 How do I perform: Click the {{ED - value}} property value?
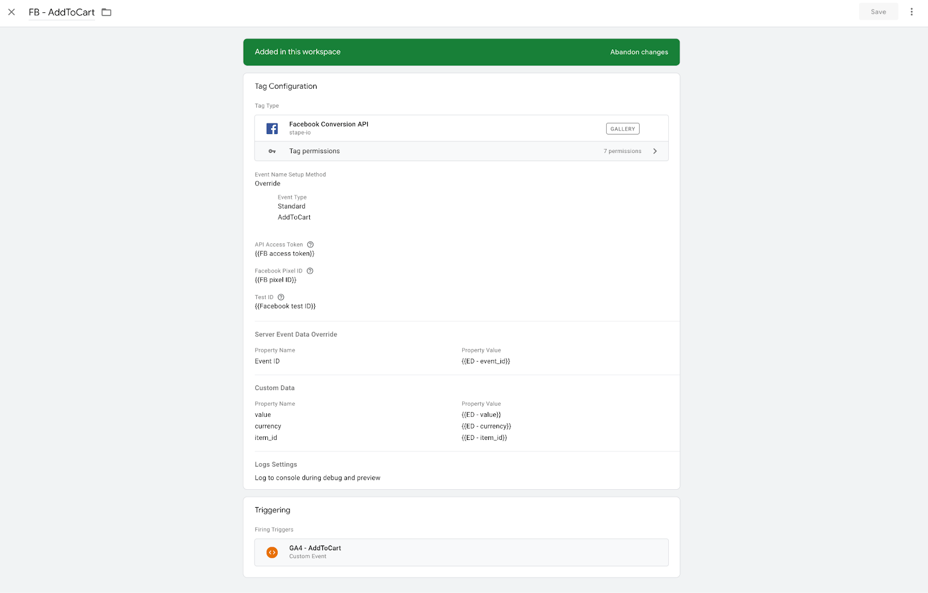coord(481,415)
